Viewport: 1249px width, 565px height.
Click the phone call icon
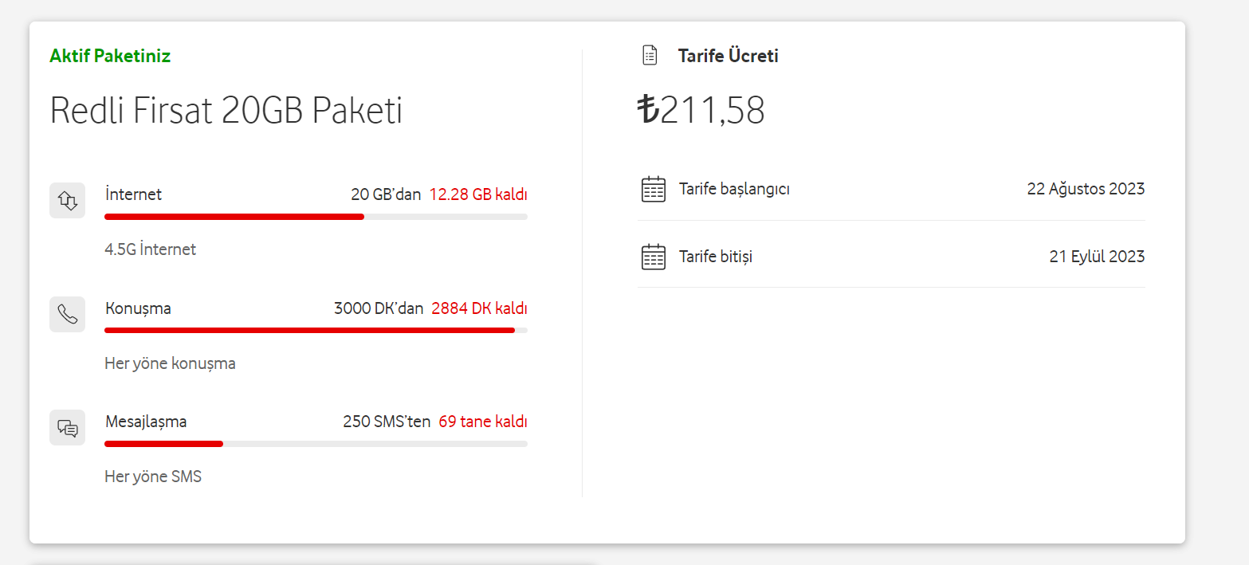point(67,314)
